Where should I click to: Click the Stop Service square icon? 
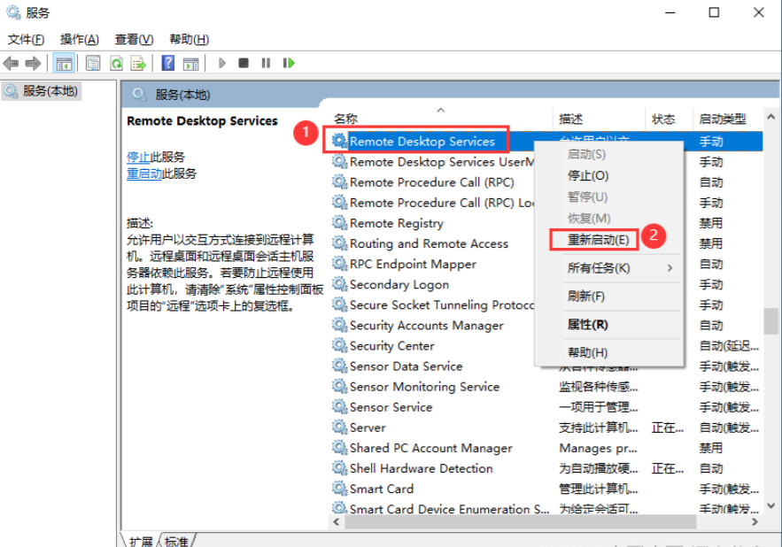point(244,63)
